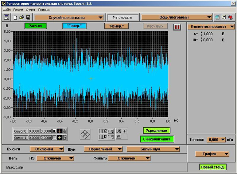Image resolution: width=237 pixels, height=174 pixels.
Task: Toggle the Усреднение averaging button
Action: [x=156, y=130]
